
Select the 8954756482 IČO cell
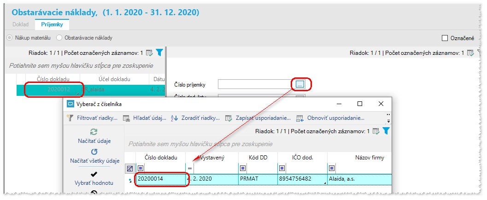[x=303, y=179]
